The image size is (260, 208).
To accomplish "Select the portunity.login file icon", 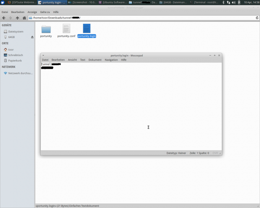I will pyautogui.click(x=87, y=29).
